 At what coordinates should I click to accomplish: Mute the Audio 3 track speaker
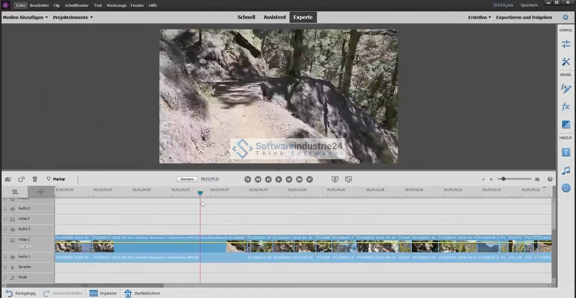tap(13, 209)
